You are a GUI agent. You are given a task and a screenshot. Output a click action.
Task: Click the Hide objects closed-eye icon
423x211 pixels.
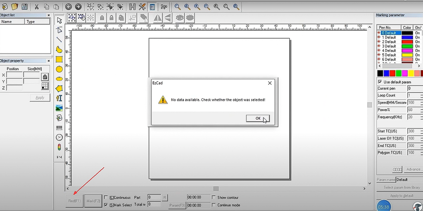[190, 18]
